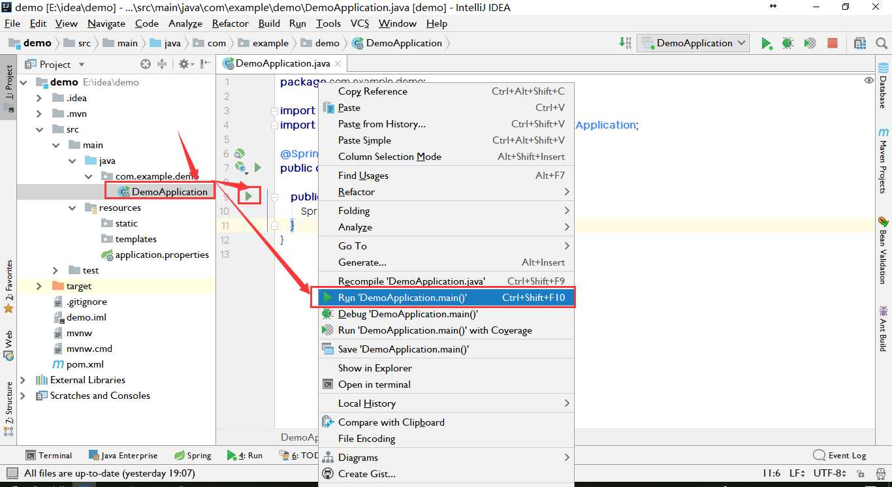This screenshot has width=892, height=487.
Task: Open Search Everywhere magnifier icon
Action: point(882,43)
